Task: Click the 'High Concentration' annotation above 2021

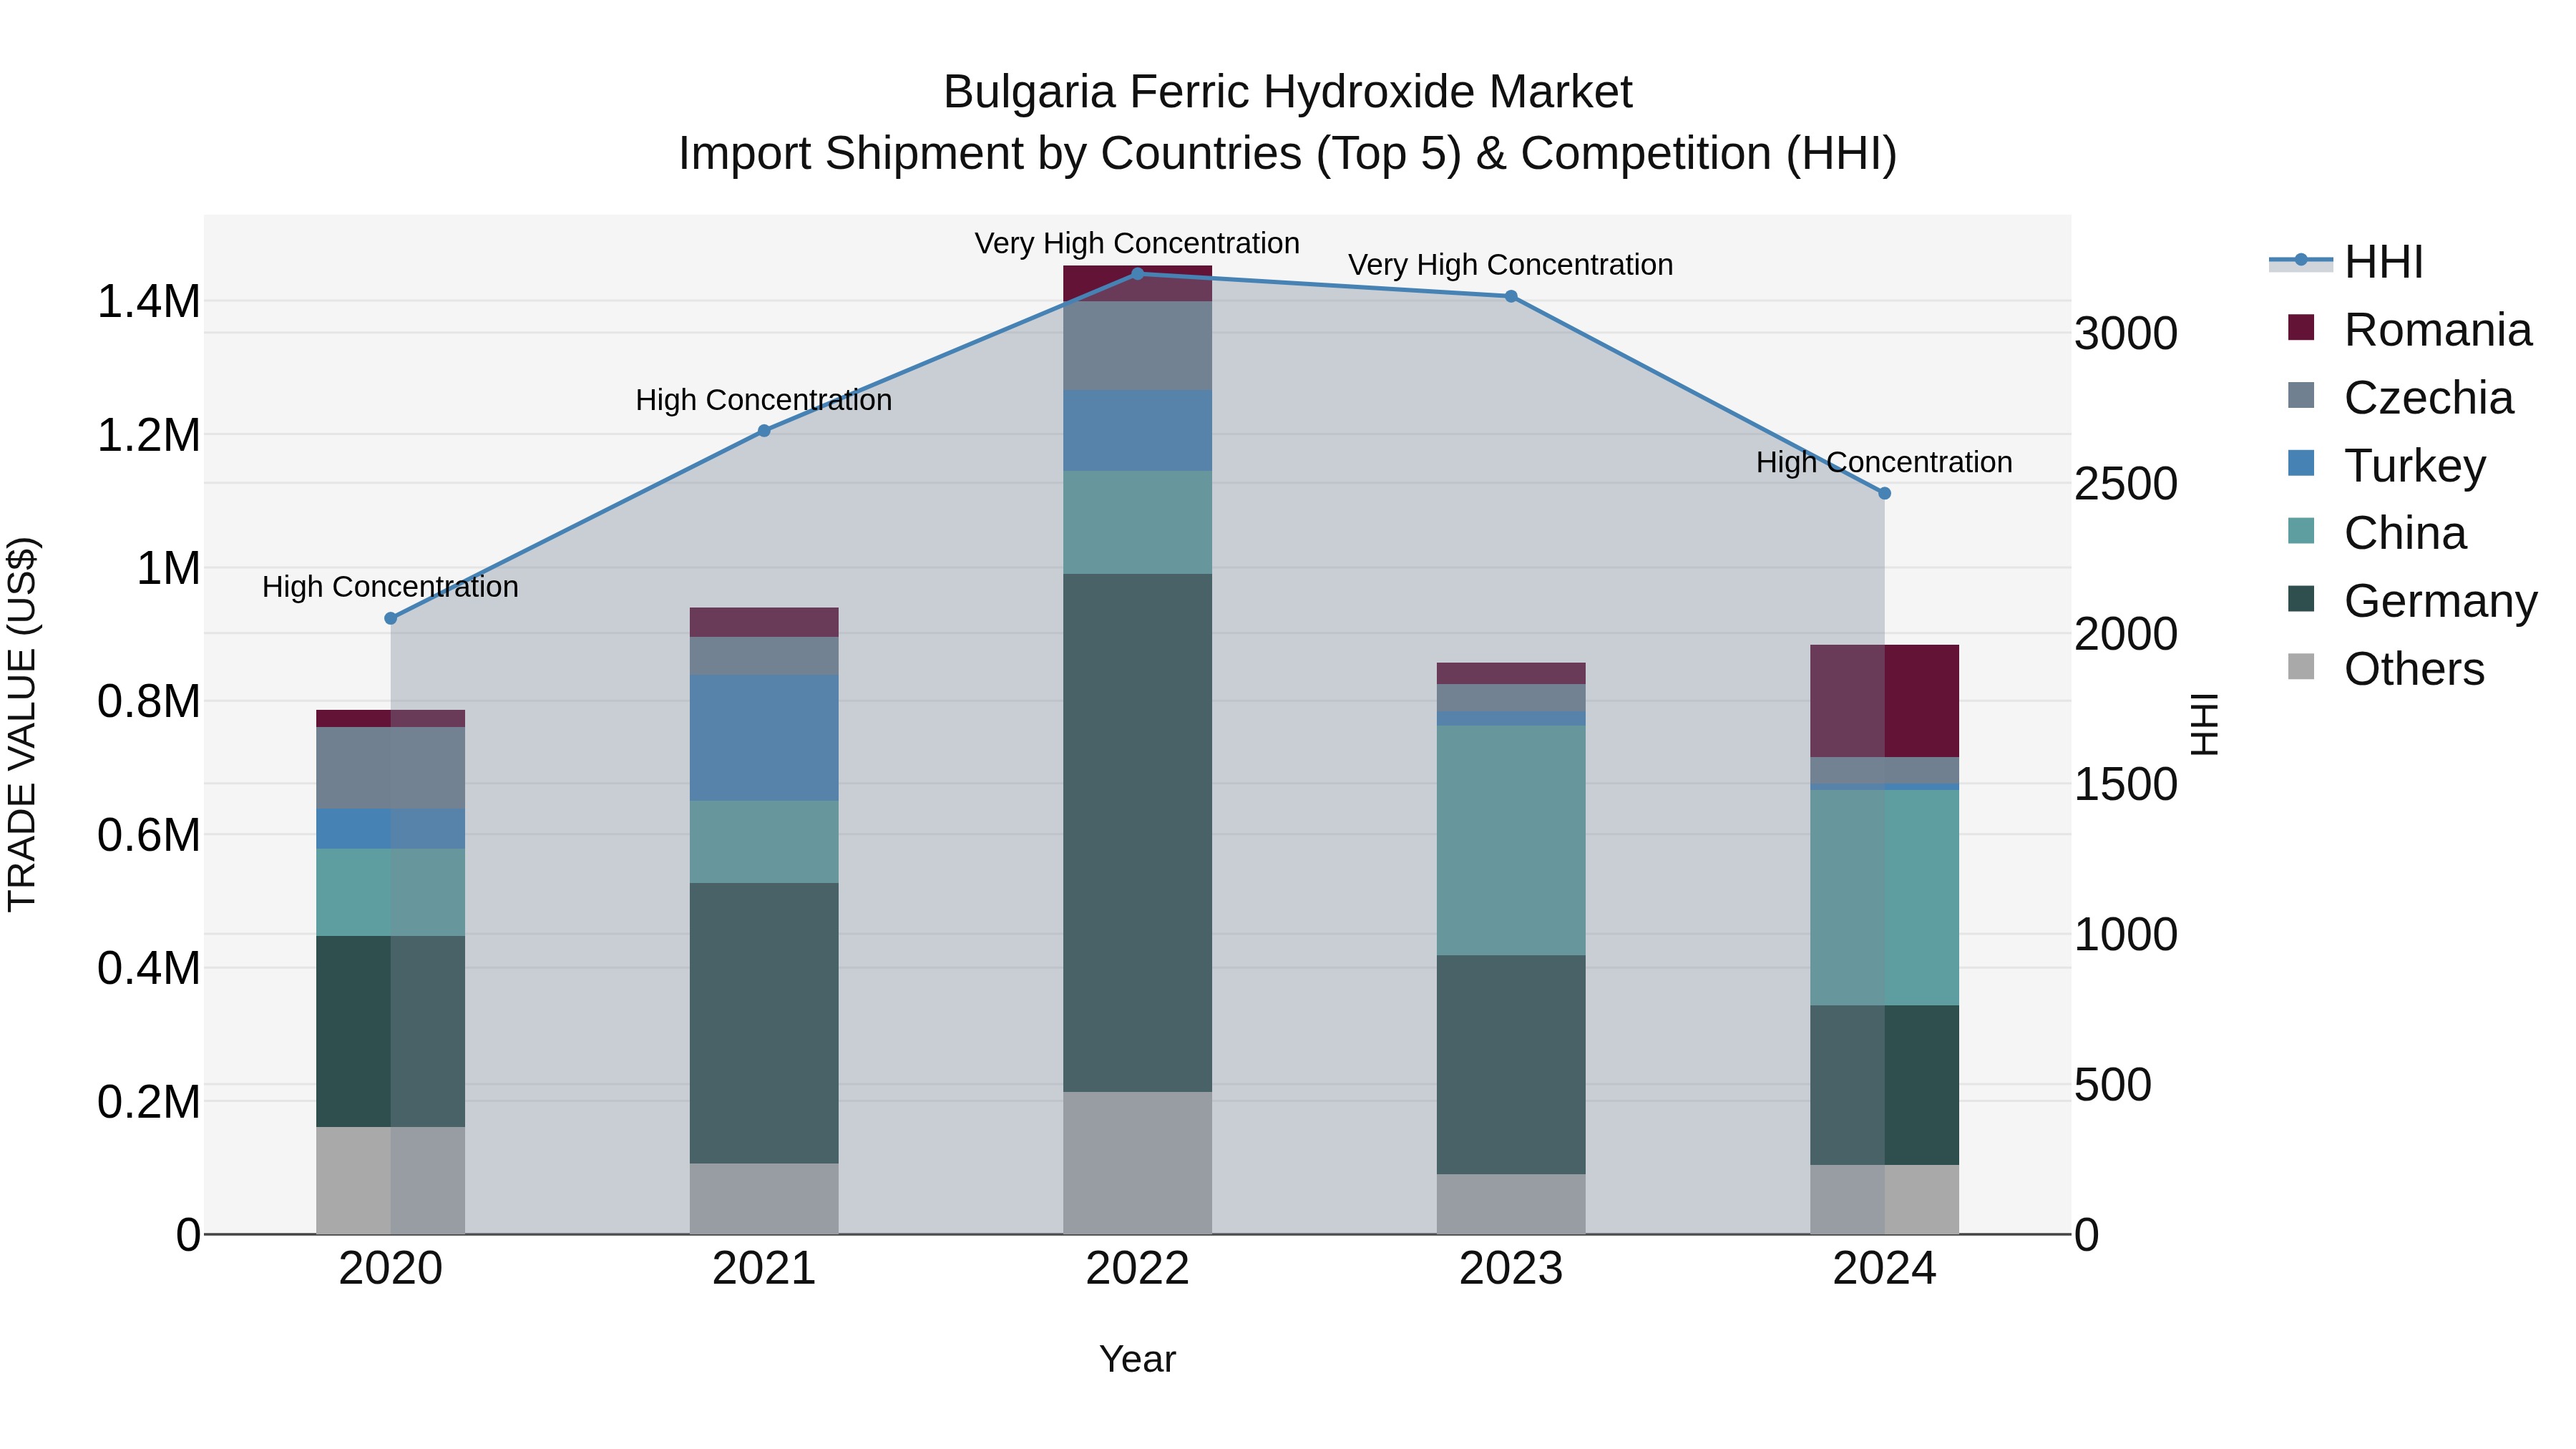Action: coord(764,400)
